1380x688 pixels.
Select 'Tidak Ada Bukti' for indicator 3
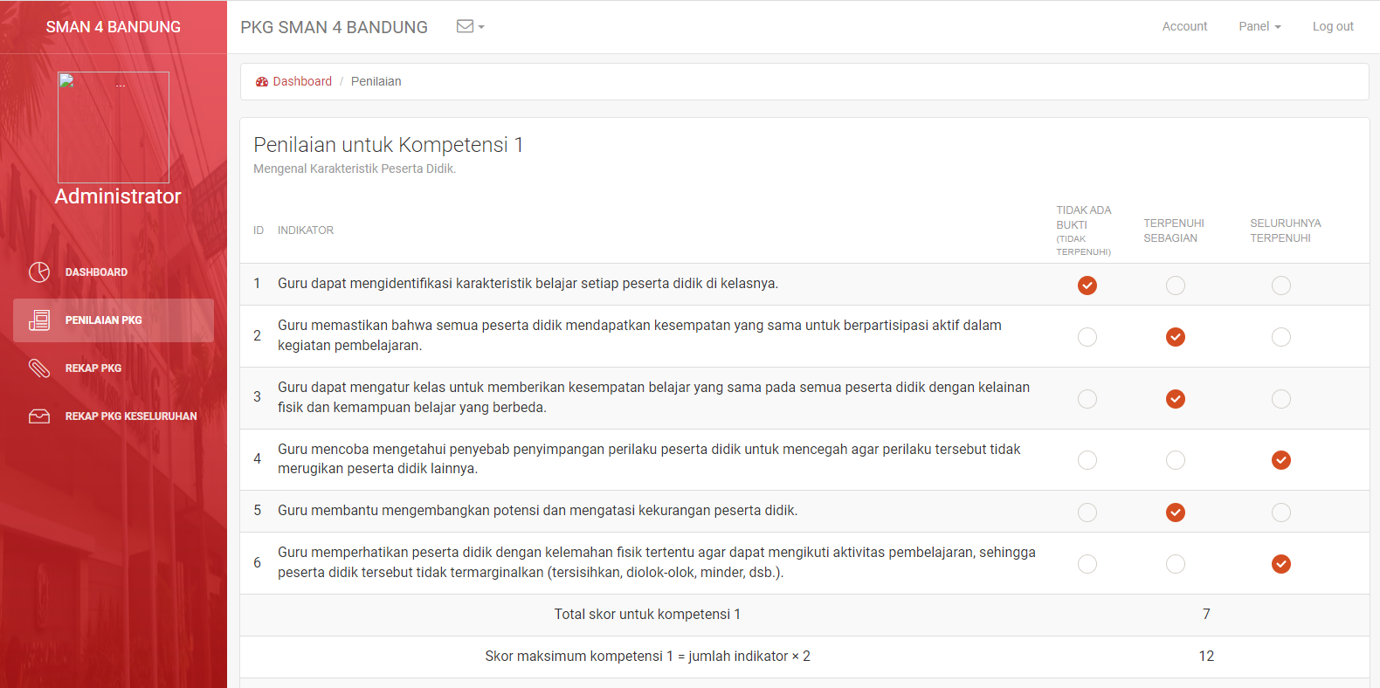click(x=1087, y=399)
